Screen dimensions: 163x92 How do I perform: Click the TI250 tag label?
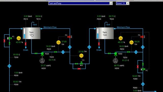[125, 57]
